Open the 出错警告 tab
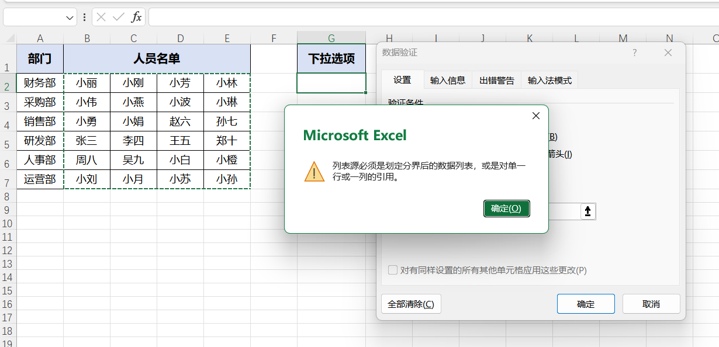The height and width of the screenshot is (347, 719). pyautogui.click(x=496, y=81)
